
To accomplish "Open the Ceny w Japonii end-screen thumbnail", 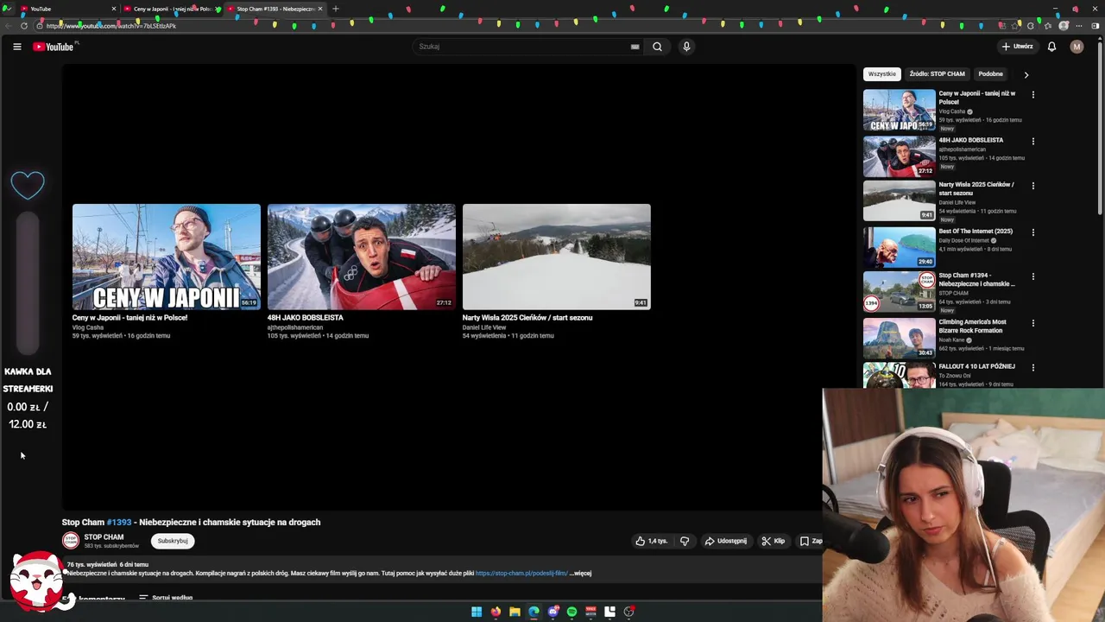I will pyautogui.click(x=167, y=257).
